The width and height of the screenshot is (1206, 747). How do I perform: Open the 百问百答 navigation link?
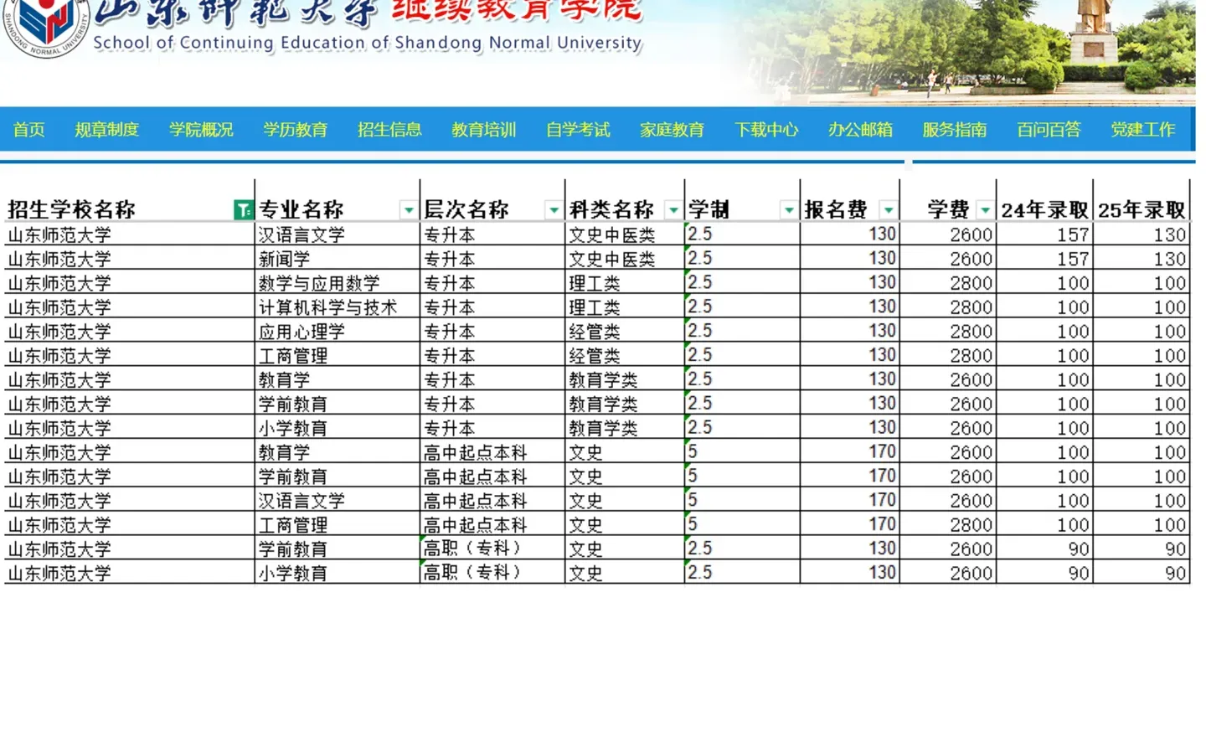[x=1049, y=130]
